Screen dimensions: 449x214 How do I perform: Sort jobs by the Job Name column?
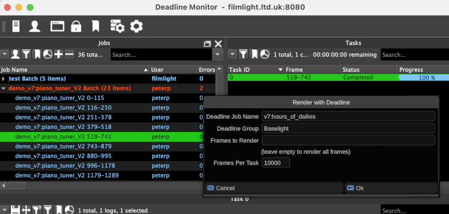coord(75,70)
